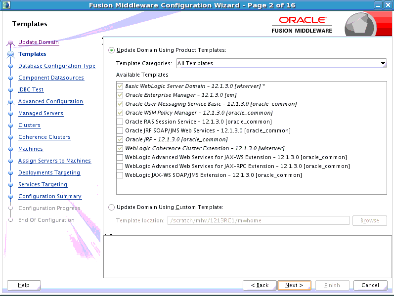This screenshot has height=296, width=394.
Task: Click the wizard window title bar icon
Action: [x=6, y=5]
